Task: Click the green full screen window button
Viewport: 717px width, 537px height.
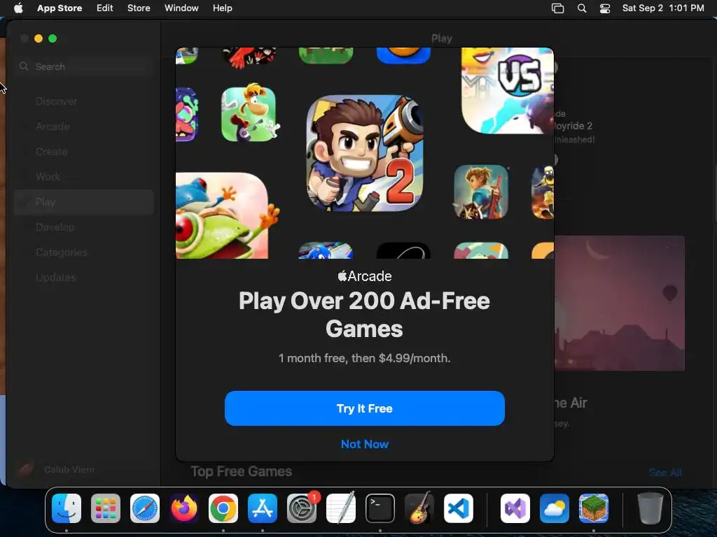Action: click(x=53, y=39)
